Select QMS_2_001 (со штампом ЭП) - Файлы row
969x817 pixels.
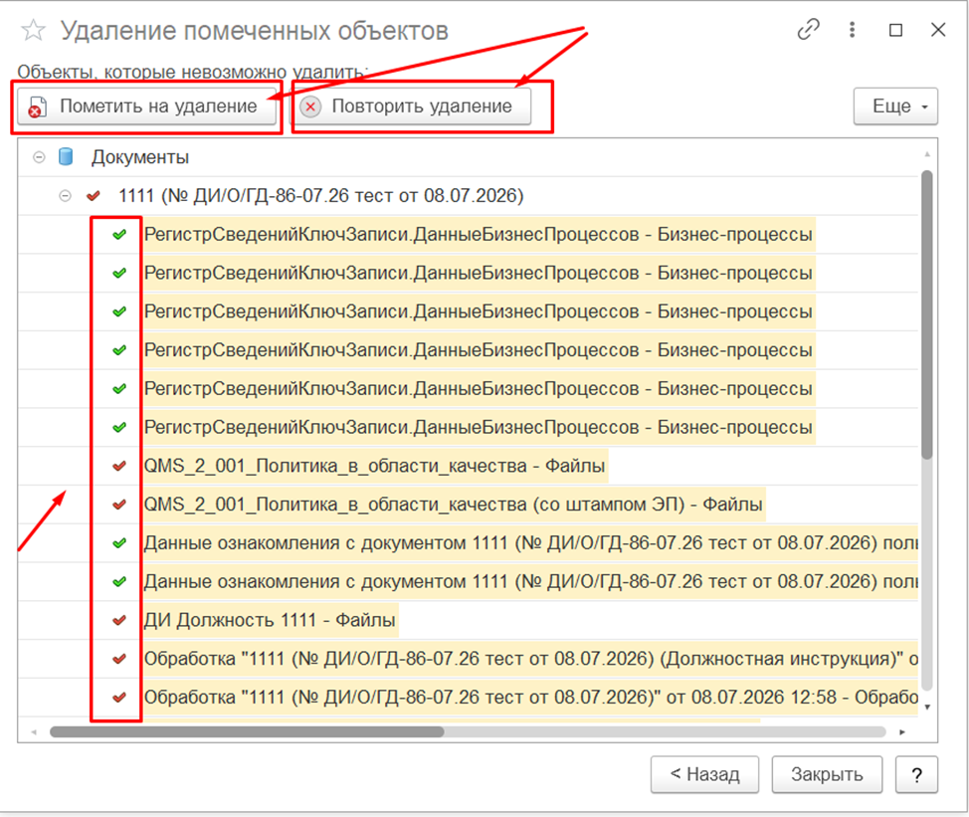click(x=469, y=505)
